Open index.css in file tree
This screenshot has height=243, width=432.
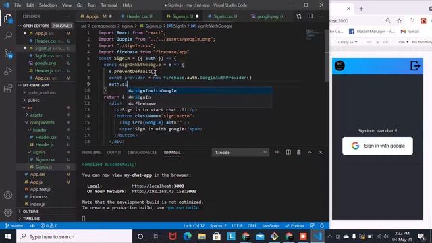point(39,196)
